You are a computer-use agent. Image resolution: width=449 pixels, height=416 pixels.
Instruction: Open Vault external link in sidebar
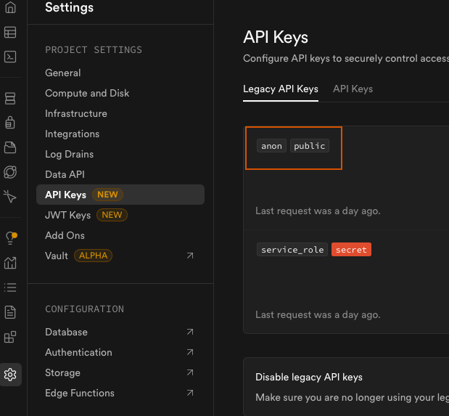tap(57, 256)
